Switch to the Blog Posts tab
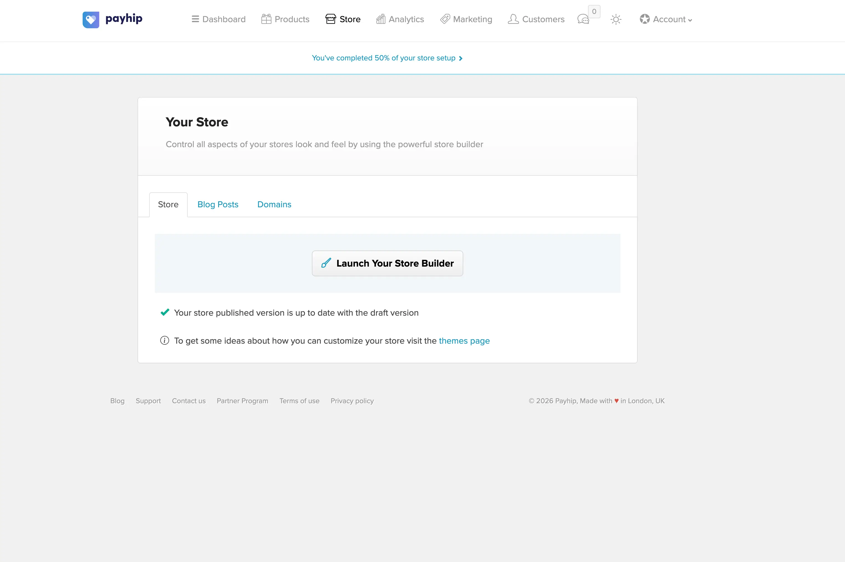This screenshot has height=562, width=845. pyautogui.click(x=218, y=204)
